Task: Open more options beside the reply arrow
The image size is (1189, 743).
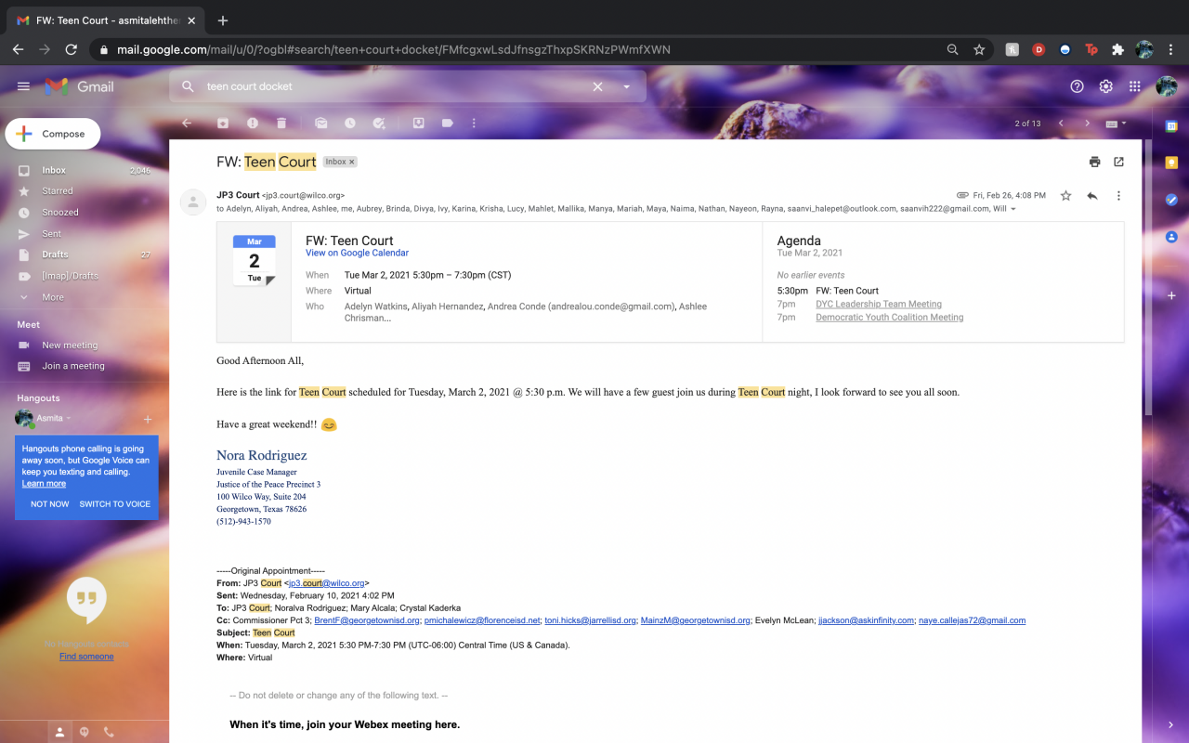Action: (x=1118, y=196)
